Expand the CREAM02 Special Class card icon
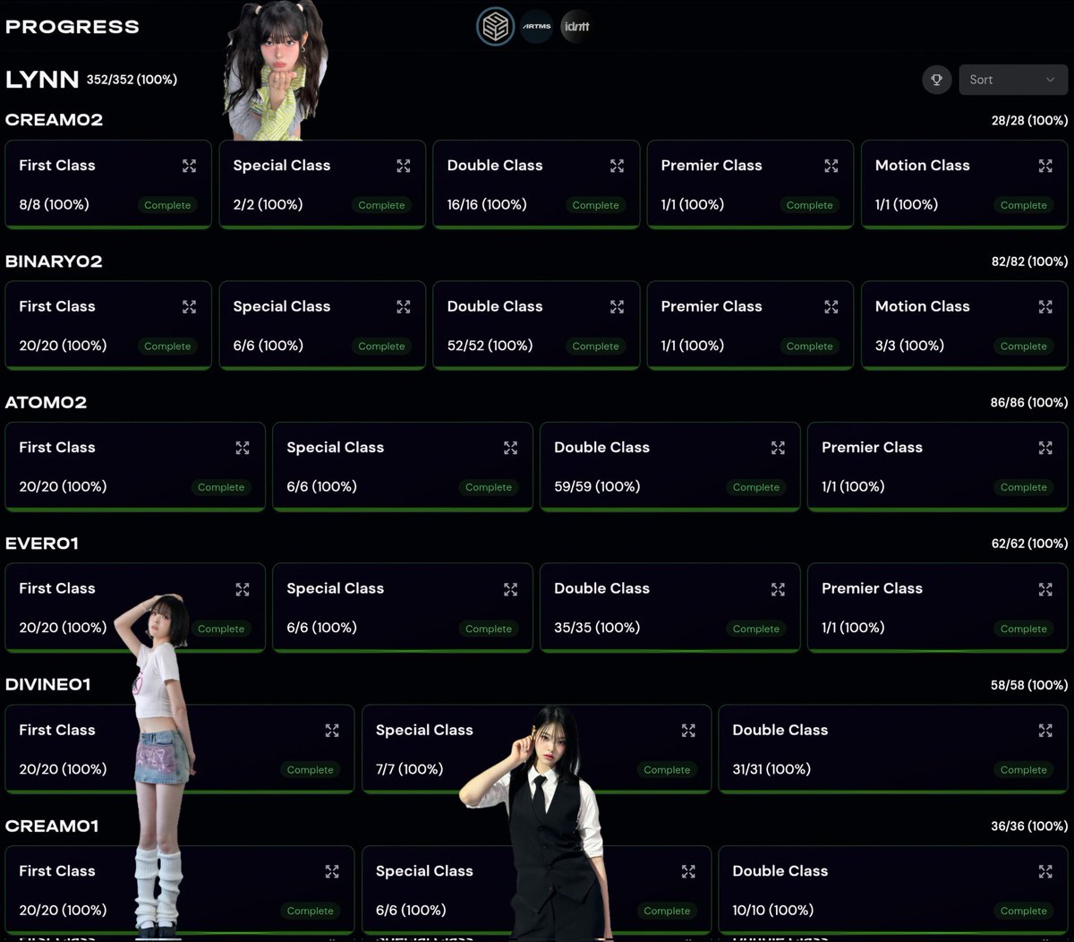1074x942 pixels. (x=404, y=166)
